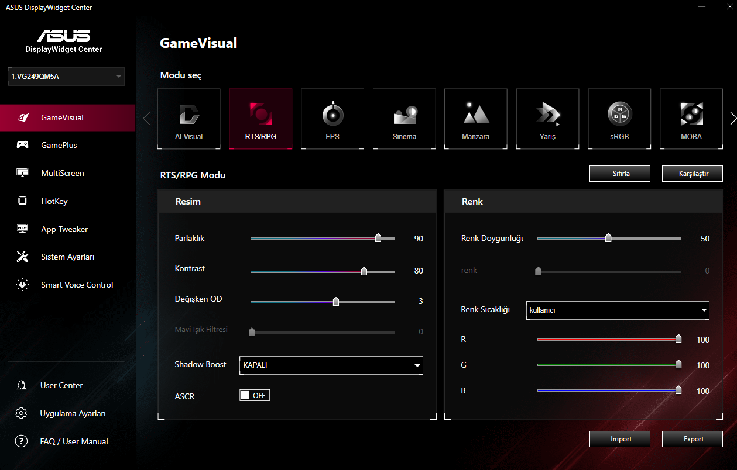
Task: Open User Center link
Action: (61, 385)
